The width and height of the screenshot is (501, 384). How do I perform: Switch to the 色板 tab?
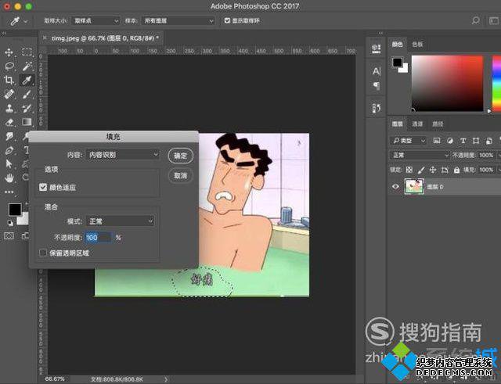tap(417, 45)
